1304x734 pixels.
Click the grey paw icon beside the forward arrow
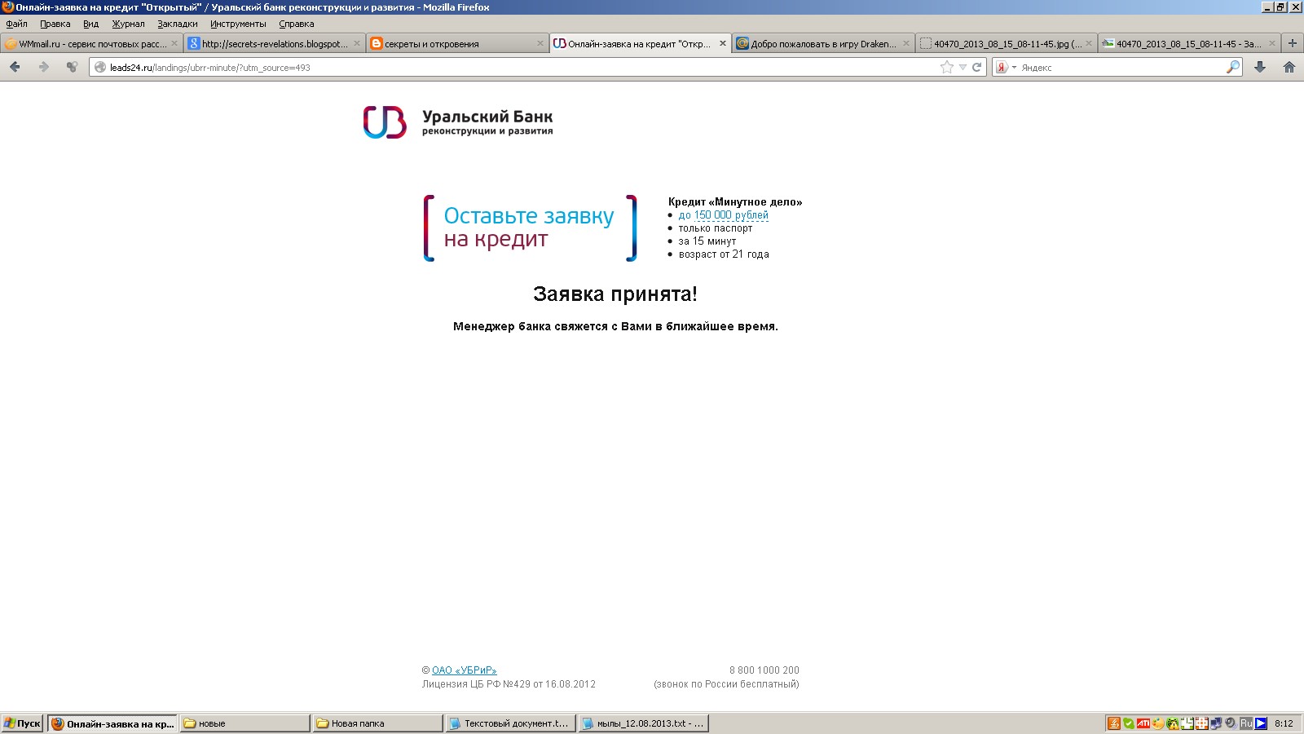(x=72, y=67)
